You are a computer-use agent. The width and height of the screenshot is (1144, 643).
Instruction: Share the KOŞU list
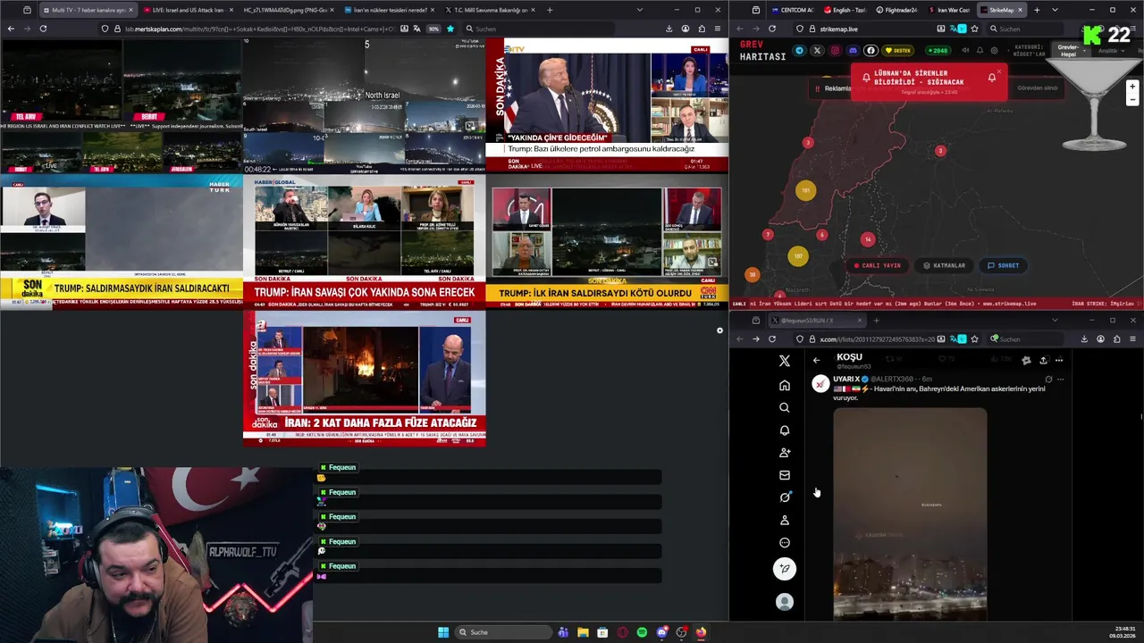coord(1043,360)
